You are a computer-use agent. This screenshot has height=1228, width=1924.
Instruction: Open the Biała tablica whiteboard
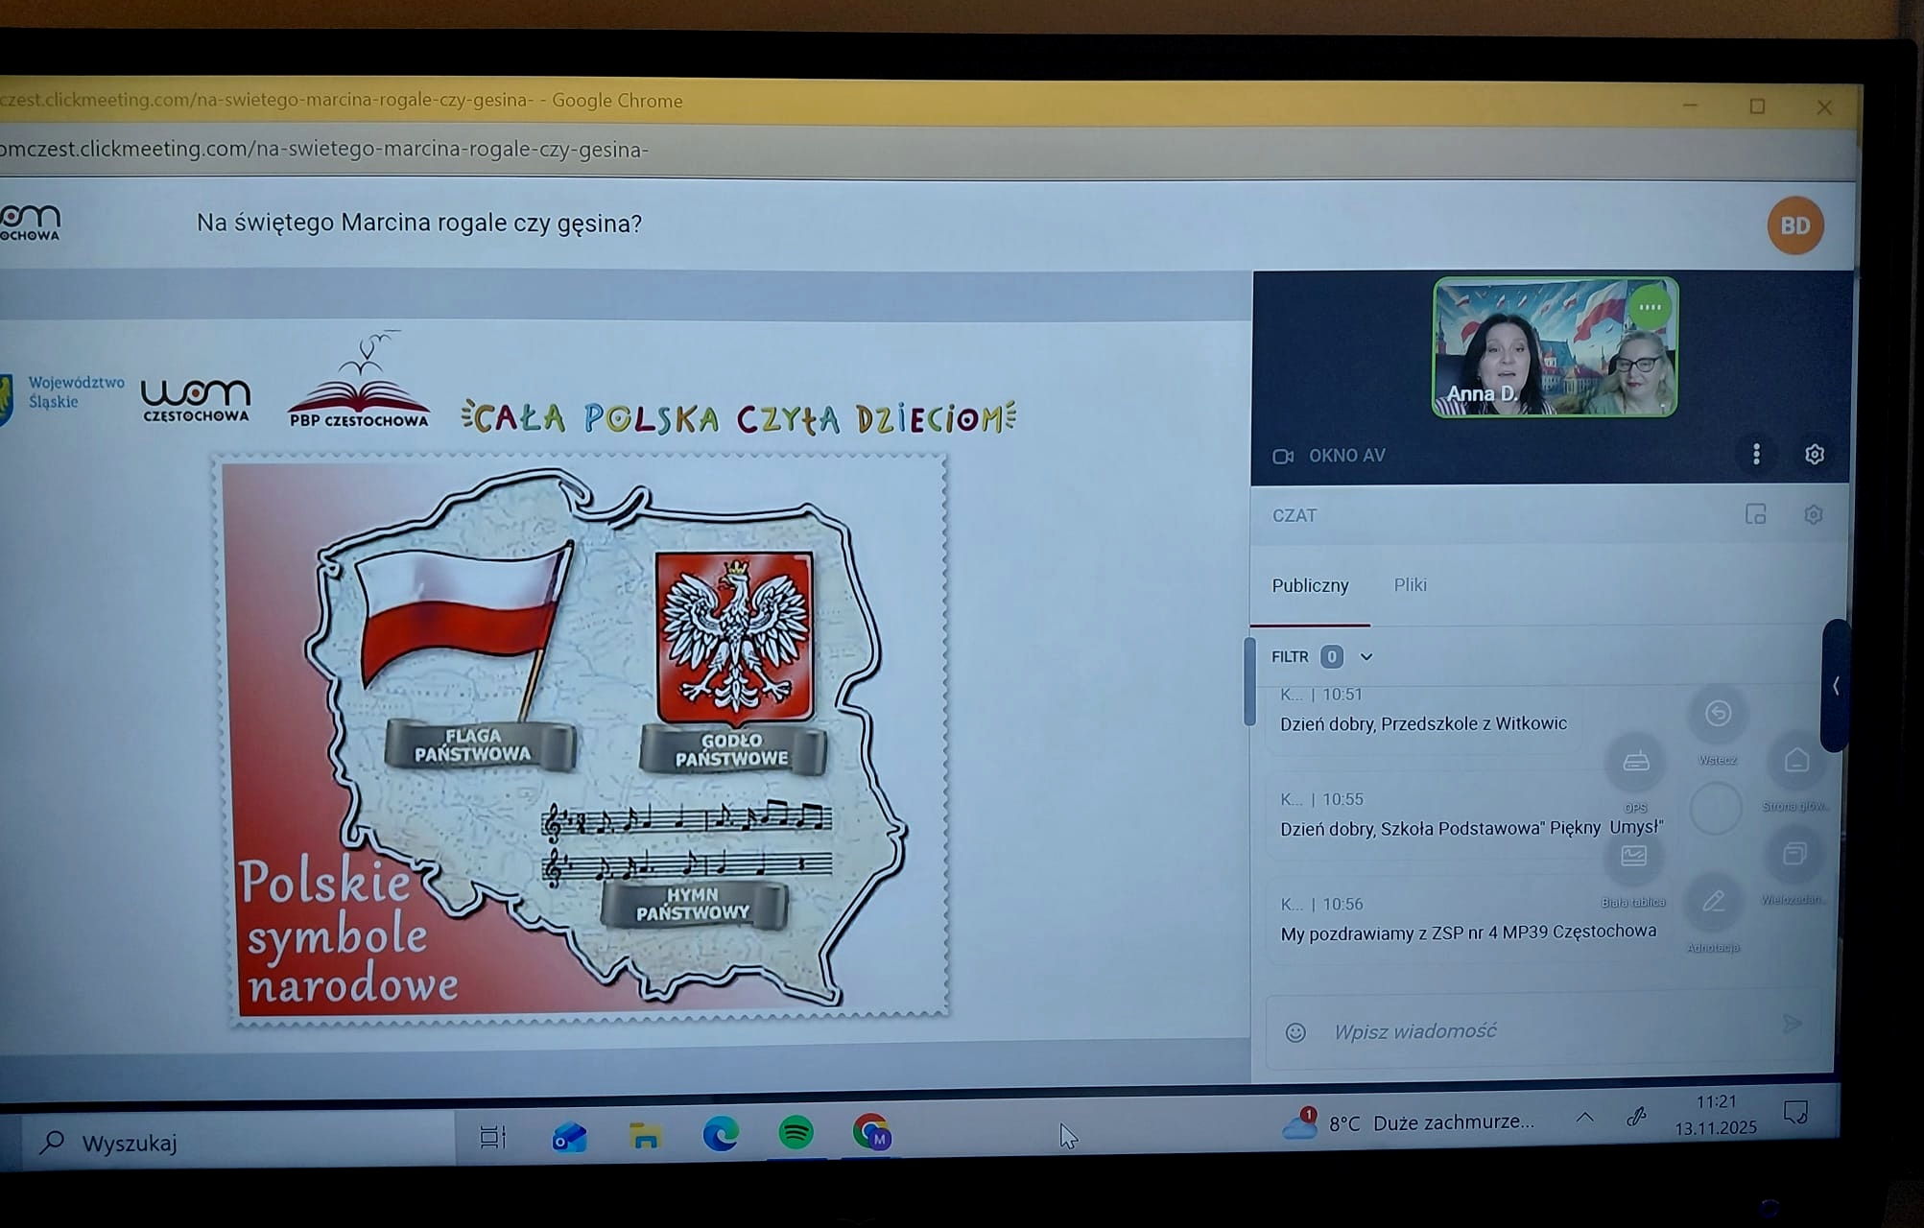1633,857
